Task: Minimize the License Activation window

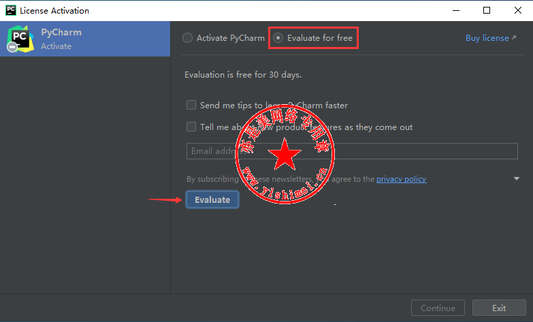Action: tap(456, 10)
